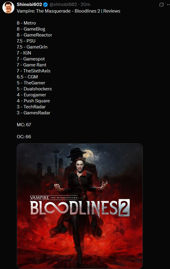
Task: Open the Bloodlines 2 cover image
Action: pyautogui.click(x=80, y=206)
